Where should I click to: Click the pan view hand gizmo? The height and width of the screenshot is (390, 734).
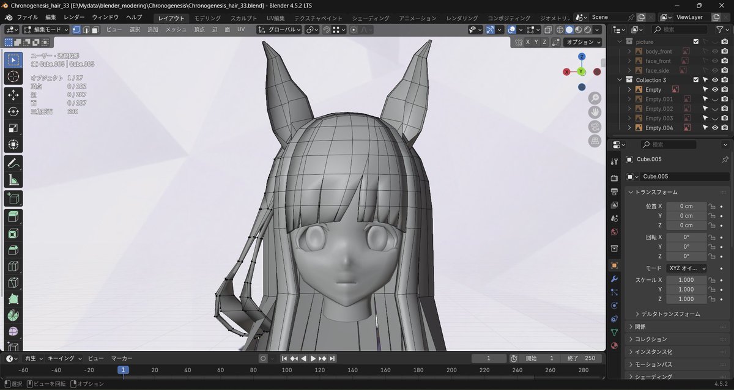tap(595, 112)
